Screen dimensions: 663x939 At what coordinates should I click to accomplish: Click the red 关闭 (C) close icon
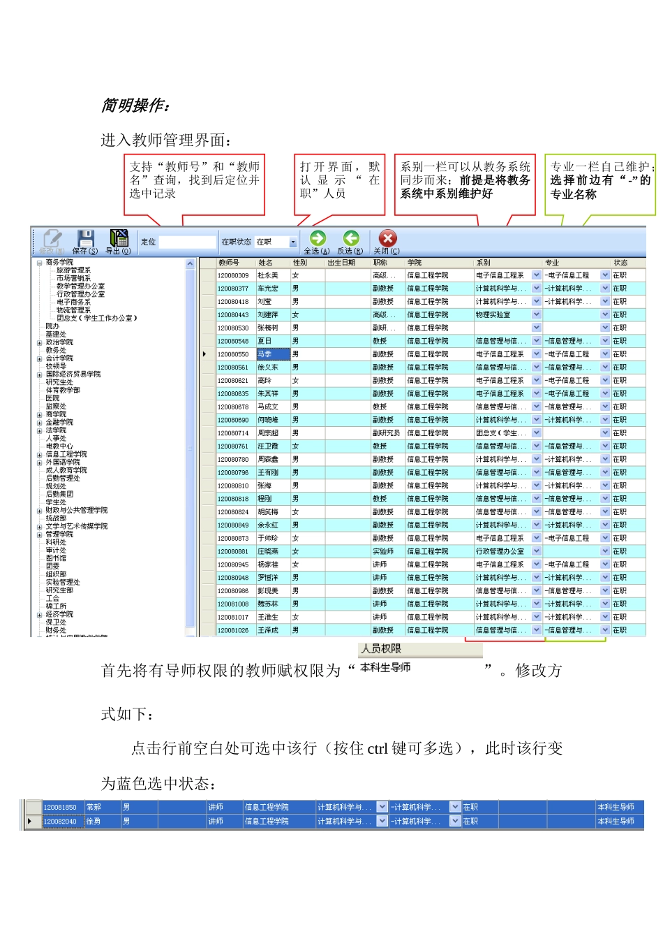point(387,238)
